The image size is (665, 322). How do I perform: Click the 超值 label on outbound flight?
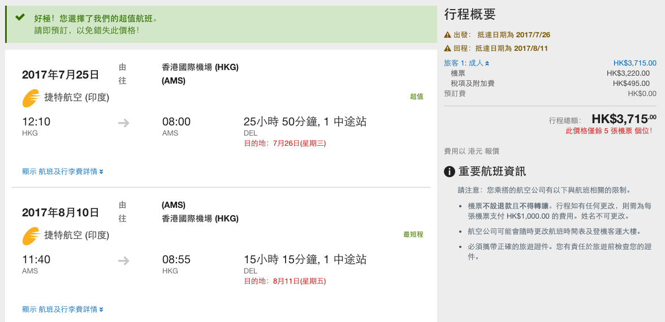(416, 97)
